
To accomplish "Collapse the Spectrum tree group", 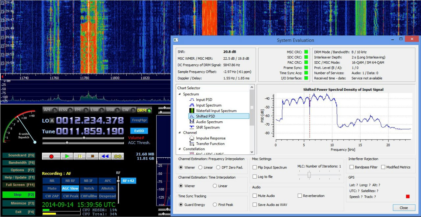I will coord(180,94).
